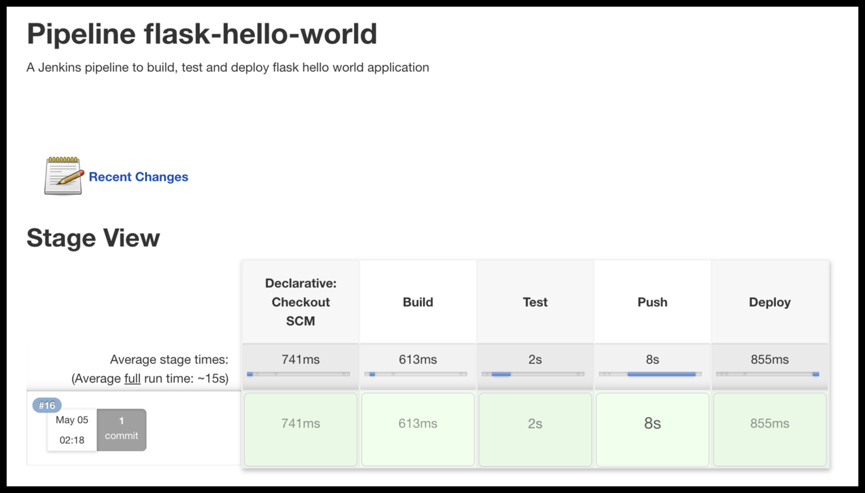Open build #16 badge
The width and height of the screenshot is (865, 493).
pos(47,405)
